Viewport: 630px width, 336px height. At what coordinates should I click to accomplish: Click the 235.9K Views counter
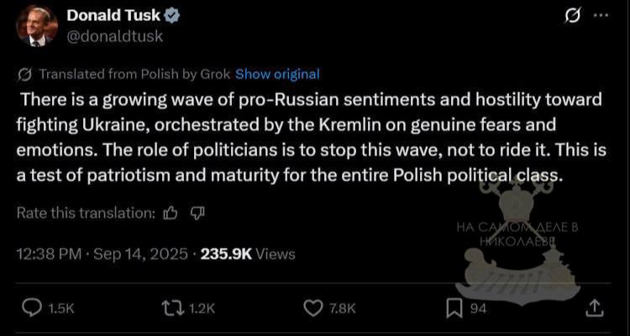click(x=248, y=254)
